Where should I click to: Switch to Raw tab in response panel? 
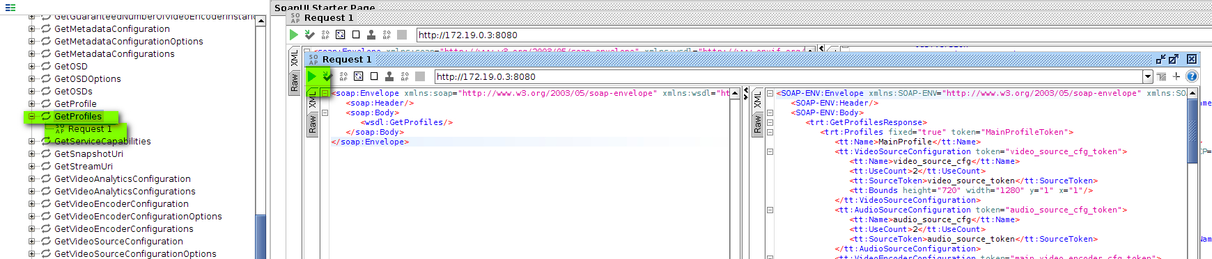(x=757, y=124)
